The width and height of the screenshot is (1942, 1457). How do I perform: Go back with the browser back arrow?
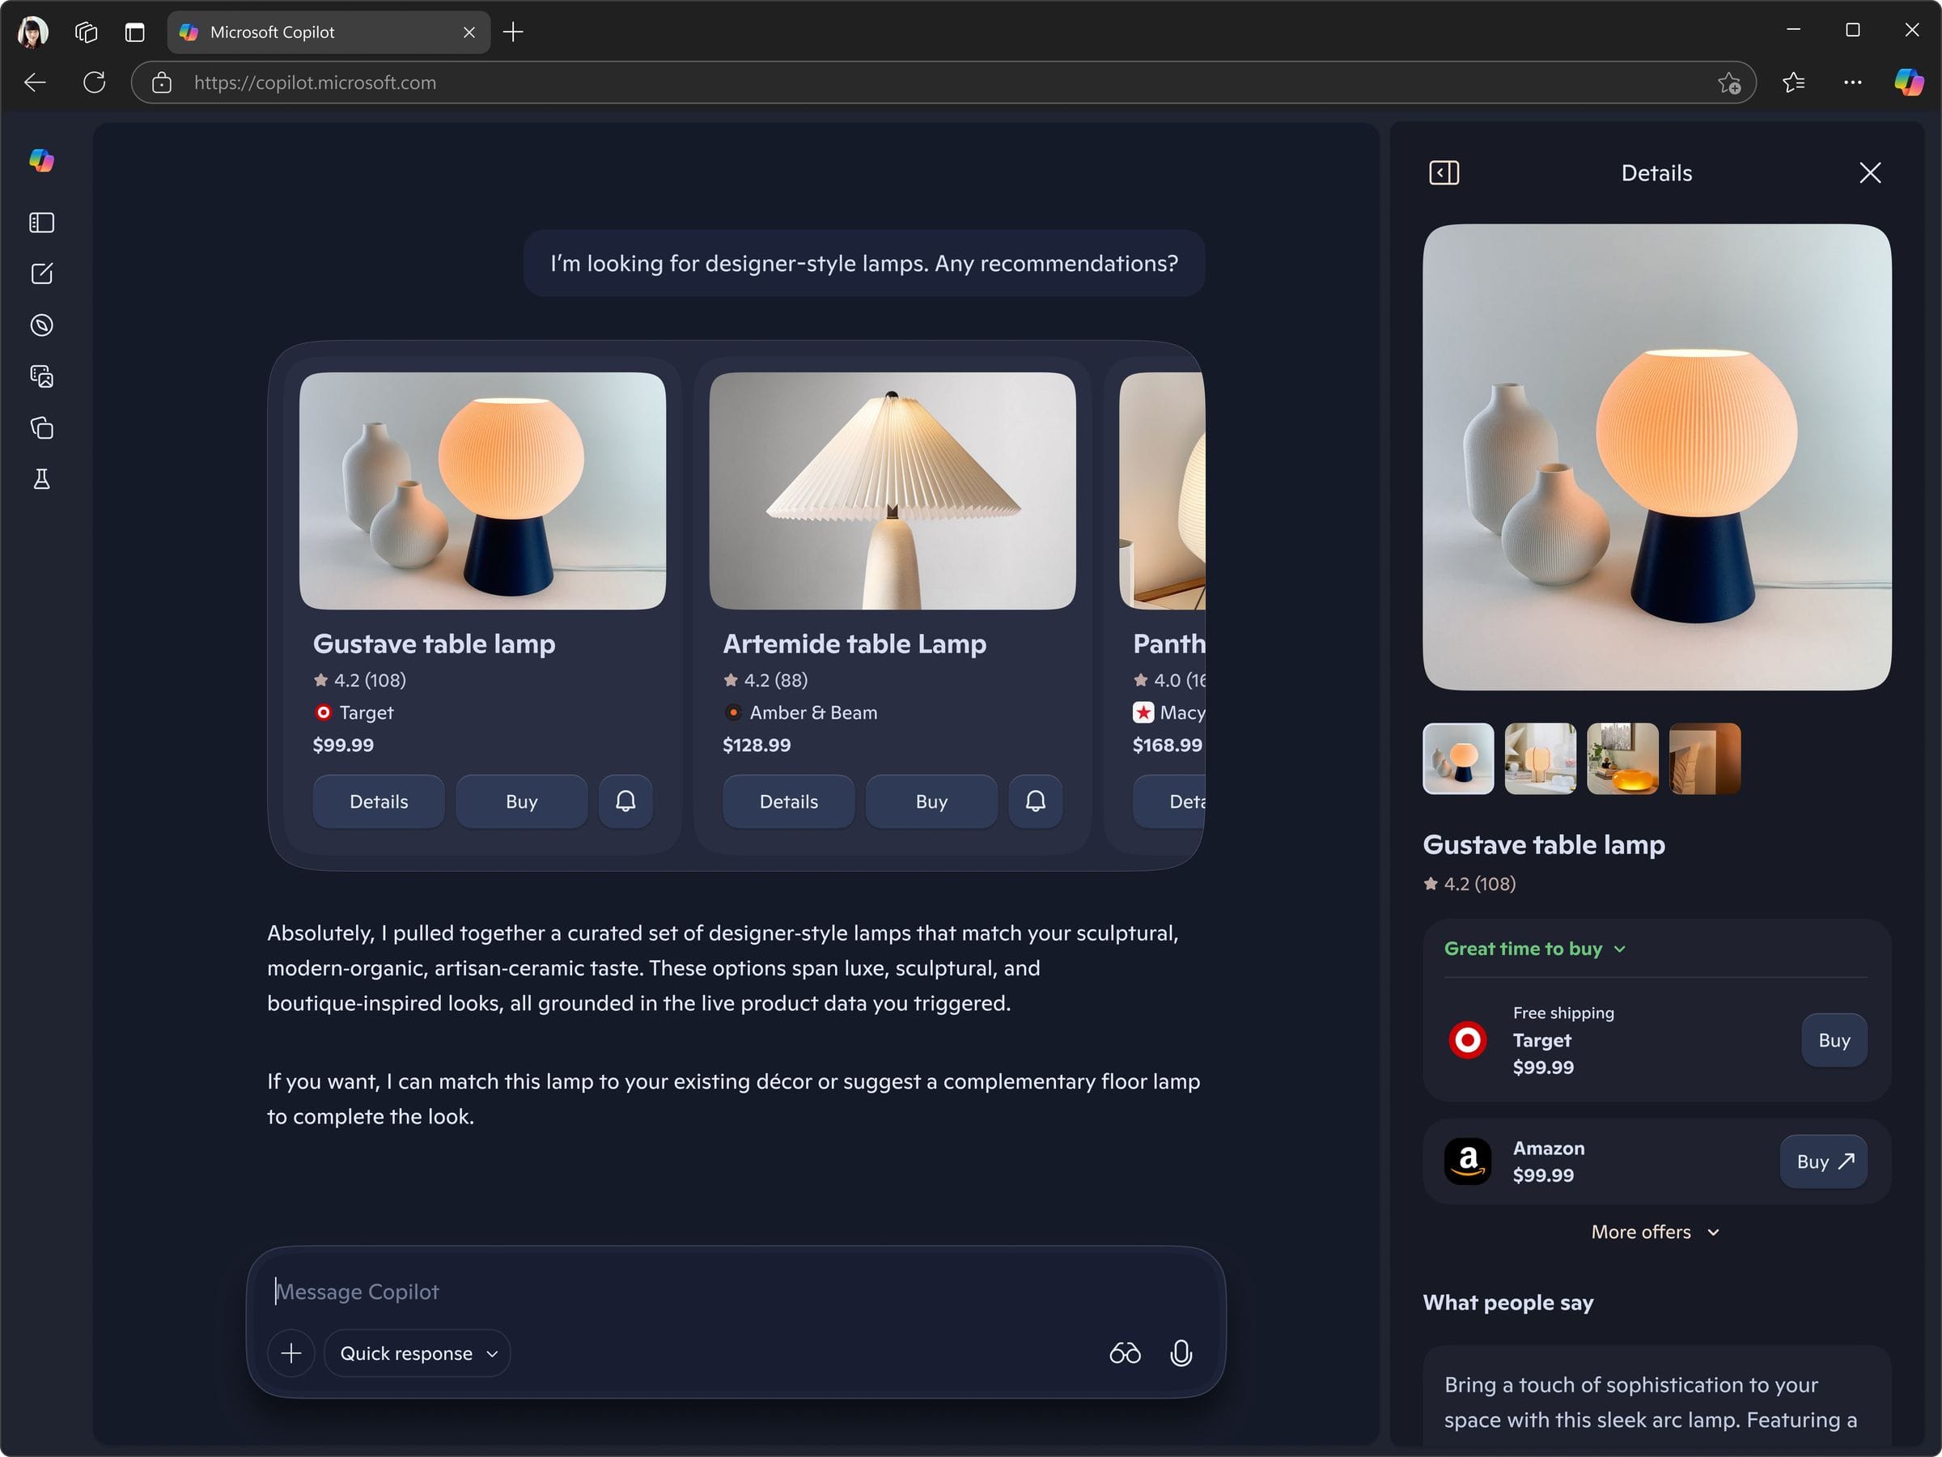35,83
